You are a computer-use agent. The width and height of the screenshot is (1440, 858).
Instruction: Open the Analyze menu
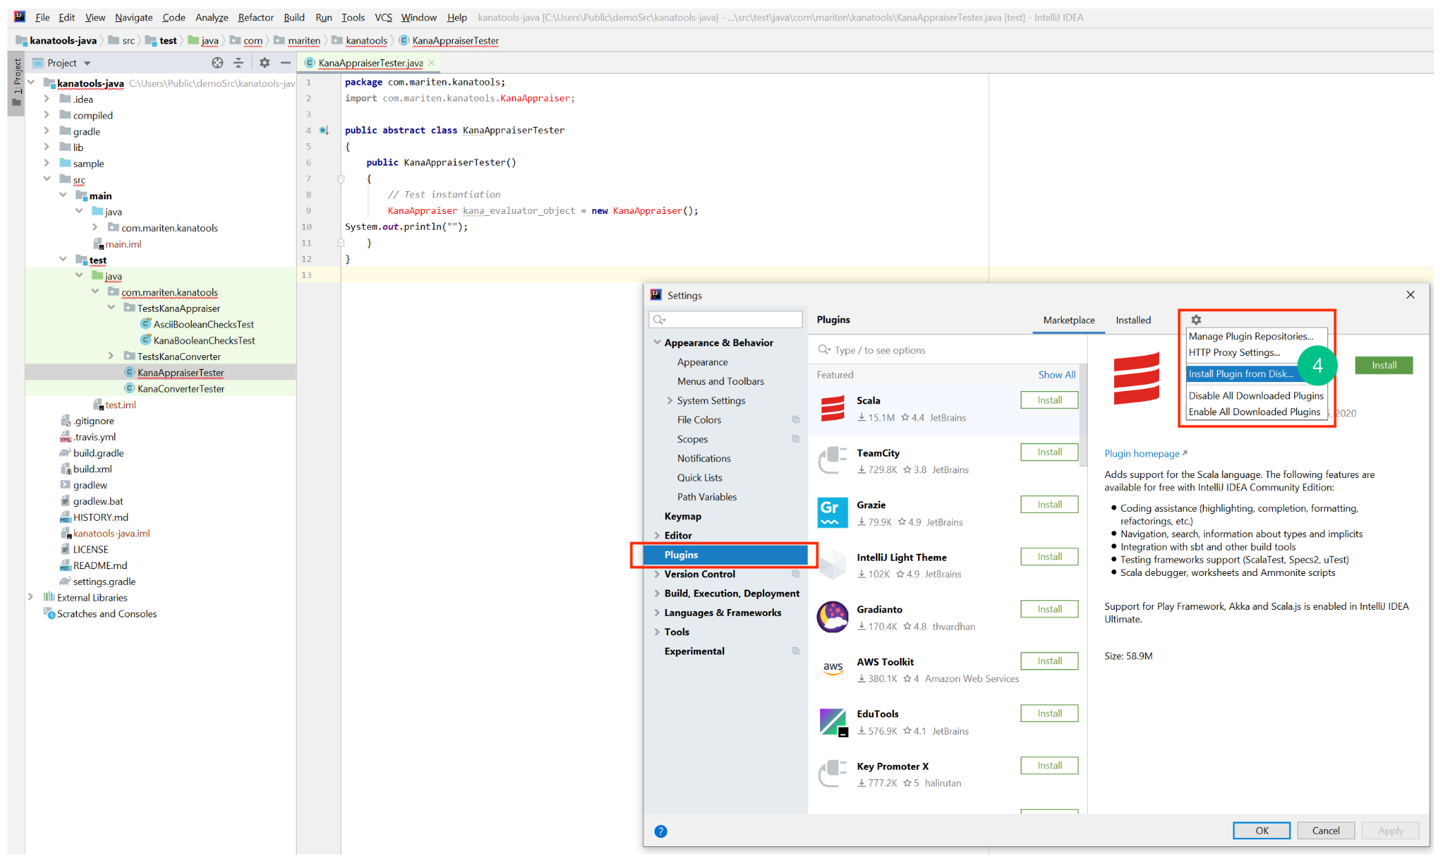point(211,17)
